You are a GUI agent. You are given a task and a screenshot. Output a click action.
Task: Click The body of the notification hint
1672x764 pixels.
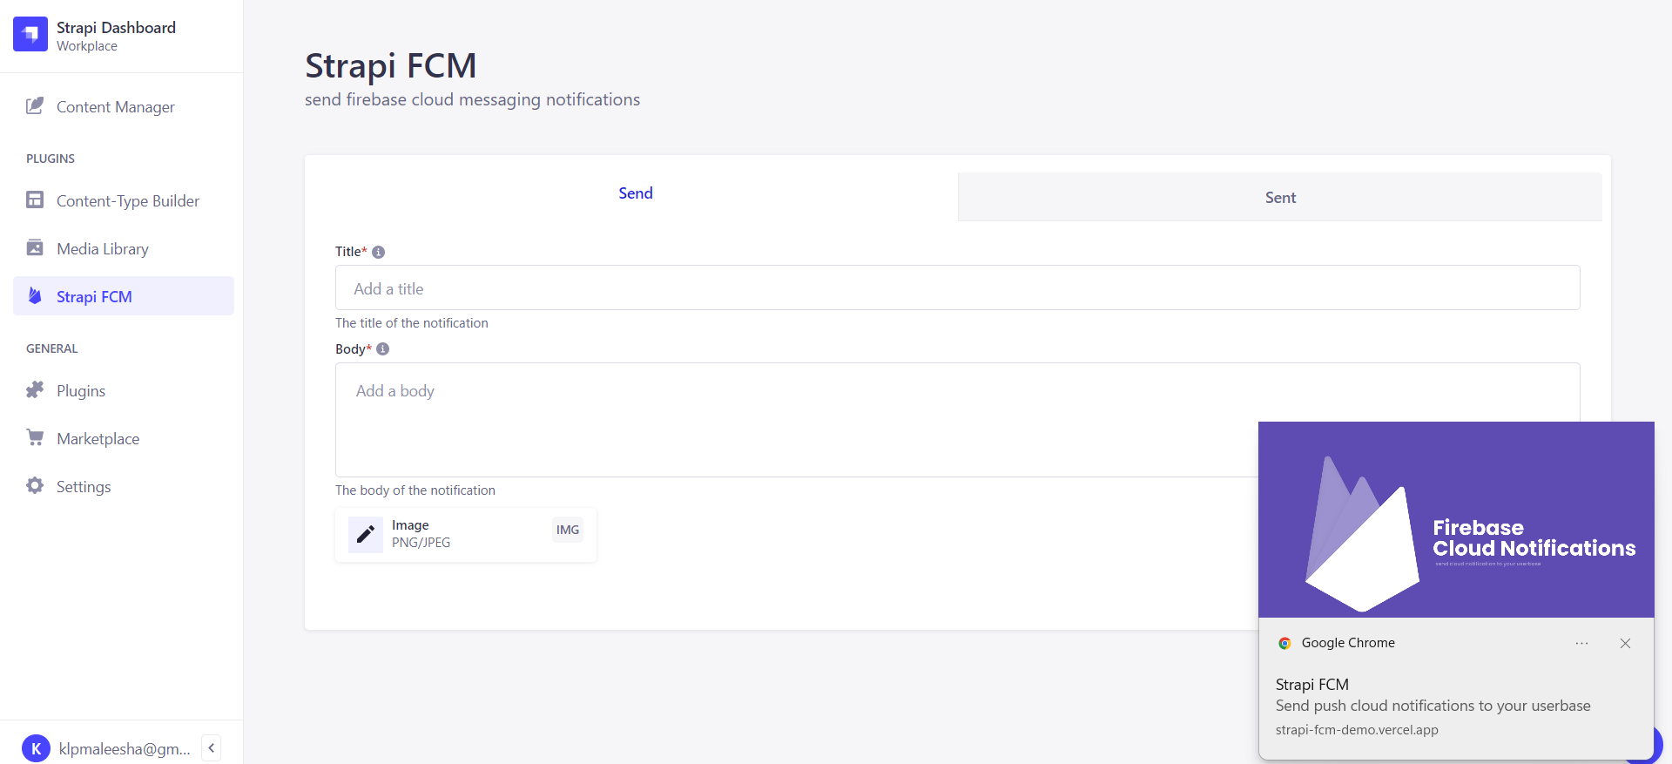pos(415,490)
